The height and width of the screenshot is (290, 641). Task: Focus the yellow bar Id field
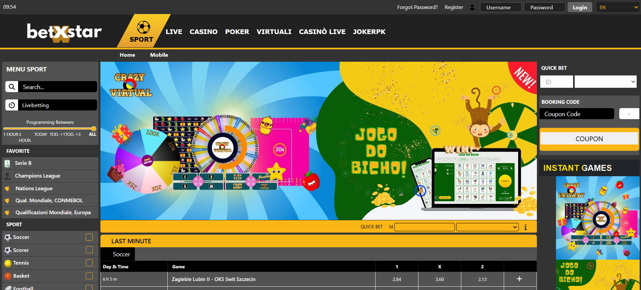point(424,227)
